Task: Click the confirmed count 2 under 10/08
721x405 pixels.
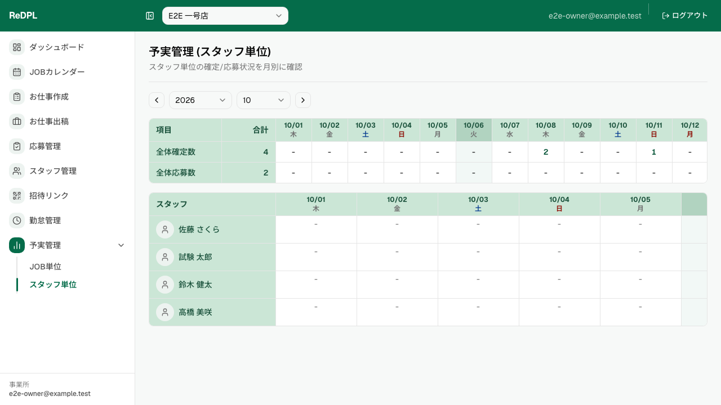Action: pos(546,152)
